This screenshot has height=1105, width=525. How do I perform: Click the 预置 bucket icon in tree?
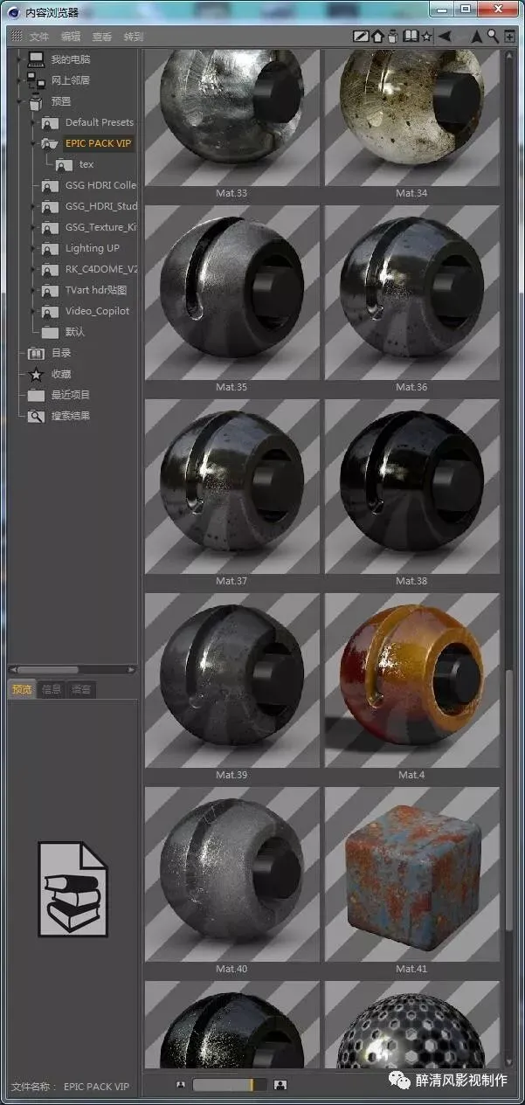(36, 101)
